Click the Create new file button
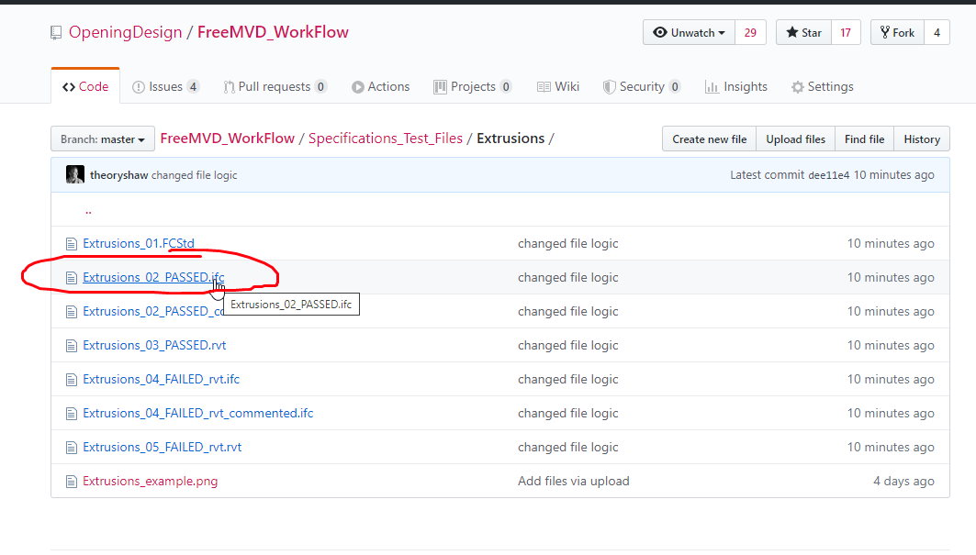This screenshot has height=555, width=976. point(710,139)
